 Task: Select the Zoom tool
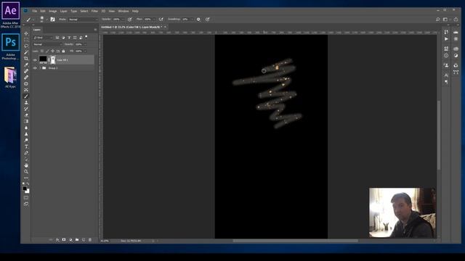(26, 171)
